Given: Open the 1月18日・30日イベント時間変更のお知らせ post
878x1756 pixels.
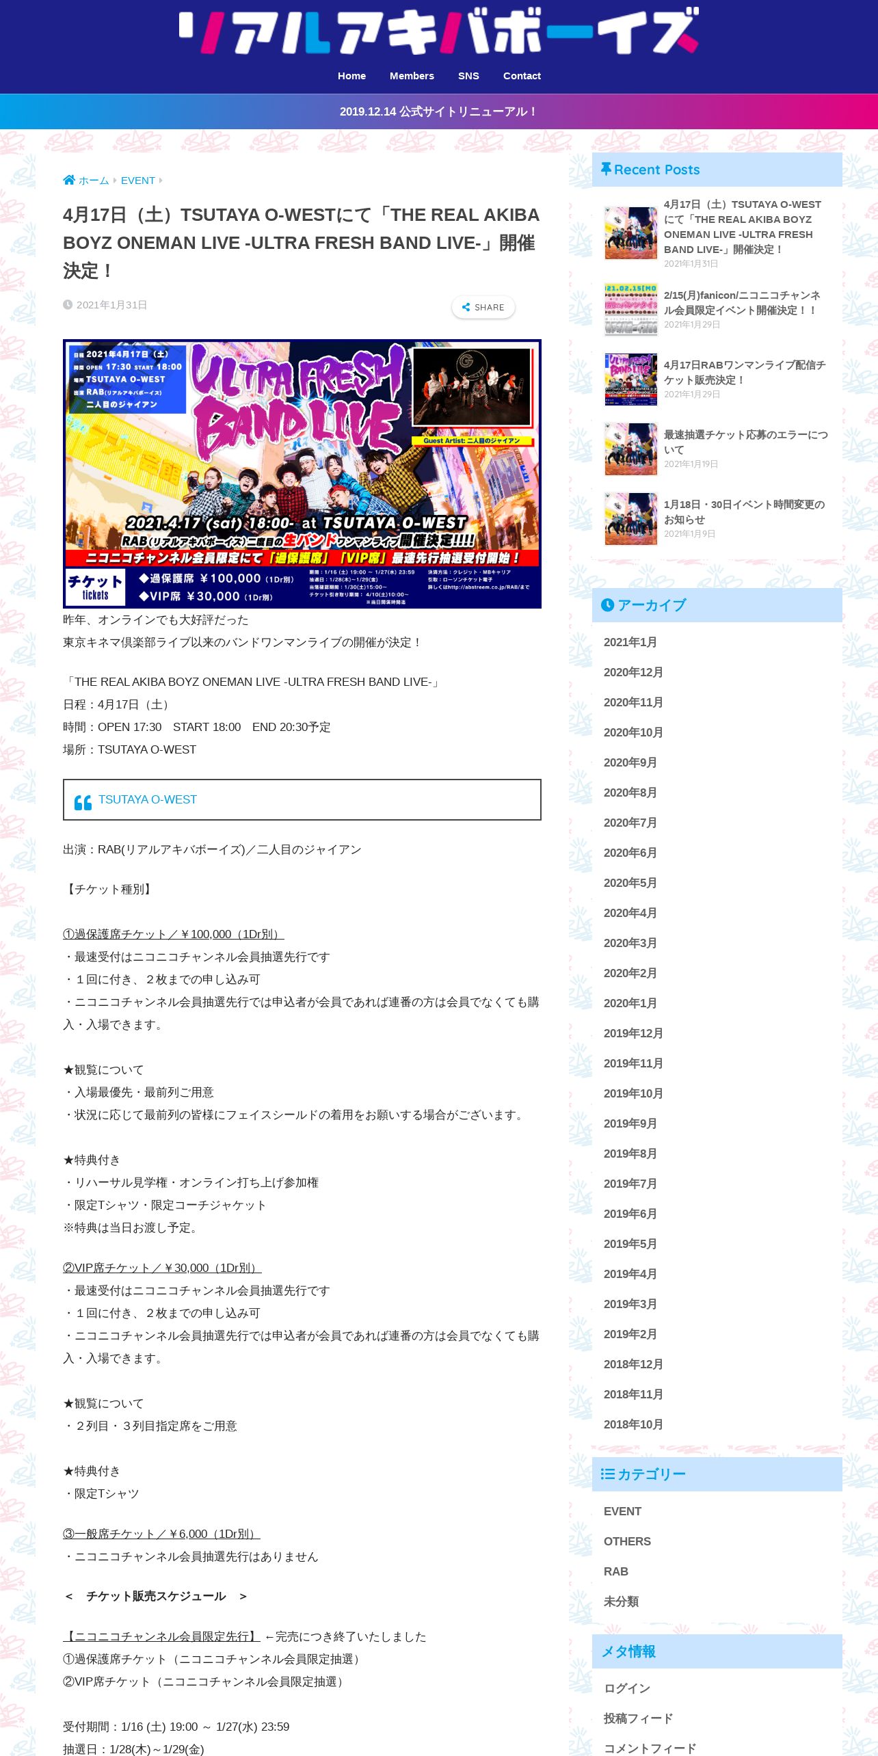Looking at the screenshot, I should point(744,511).
